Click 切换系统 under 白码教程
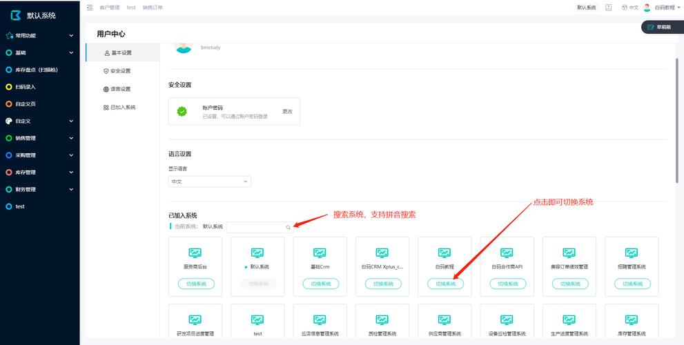The width and height of the screenshot is (684, 345). [446, 284]
